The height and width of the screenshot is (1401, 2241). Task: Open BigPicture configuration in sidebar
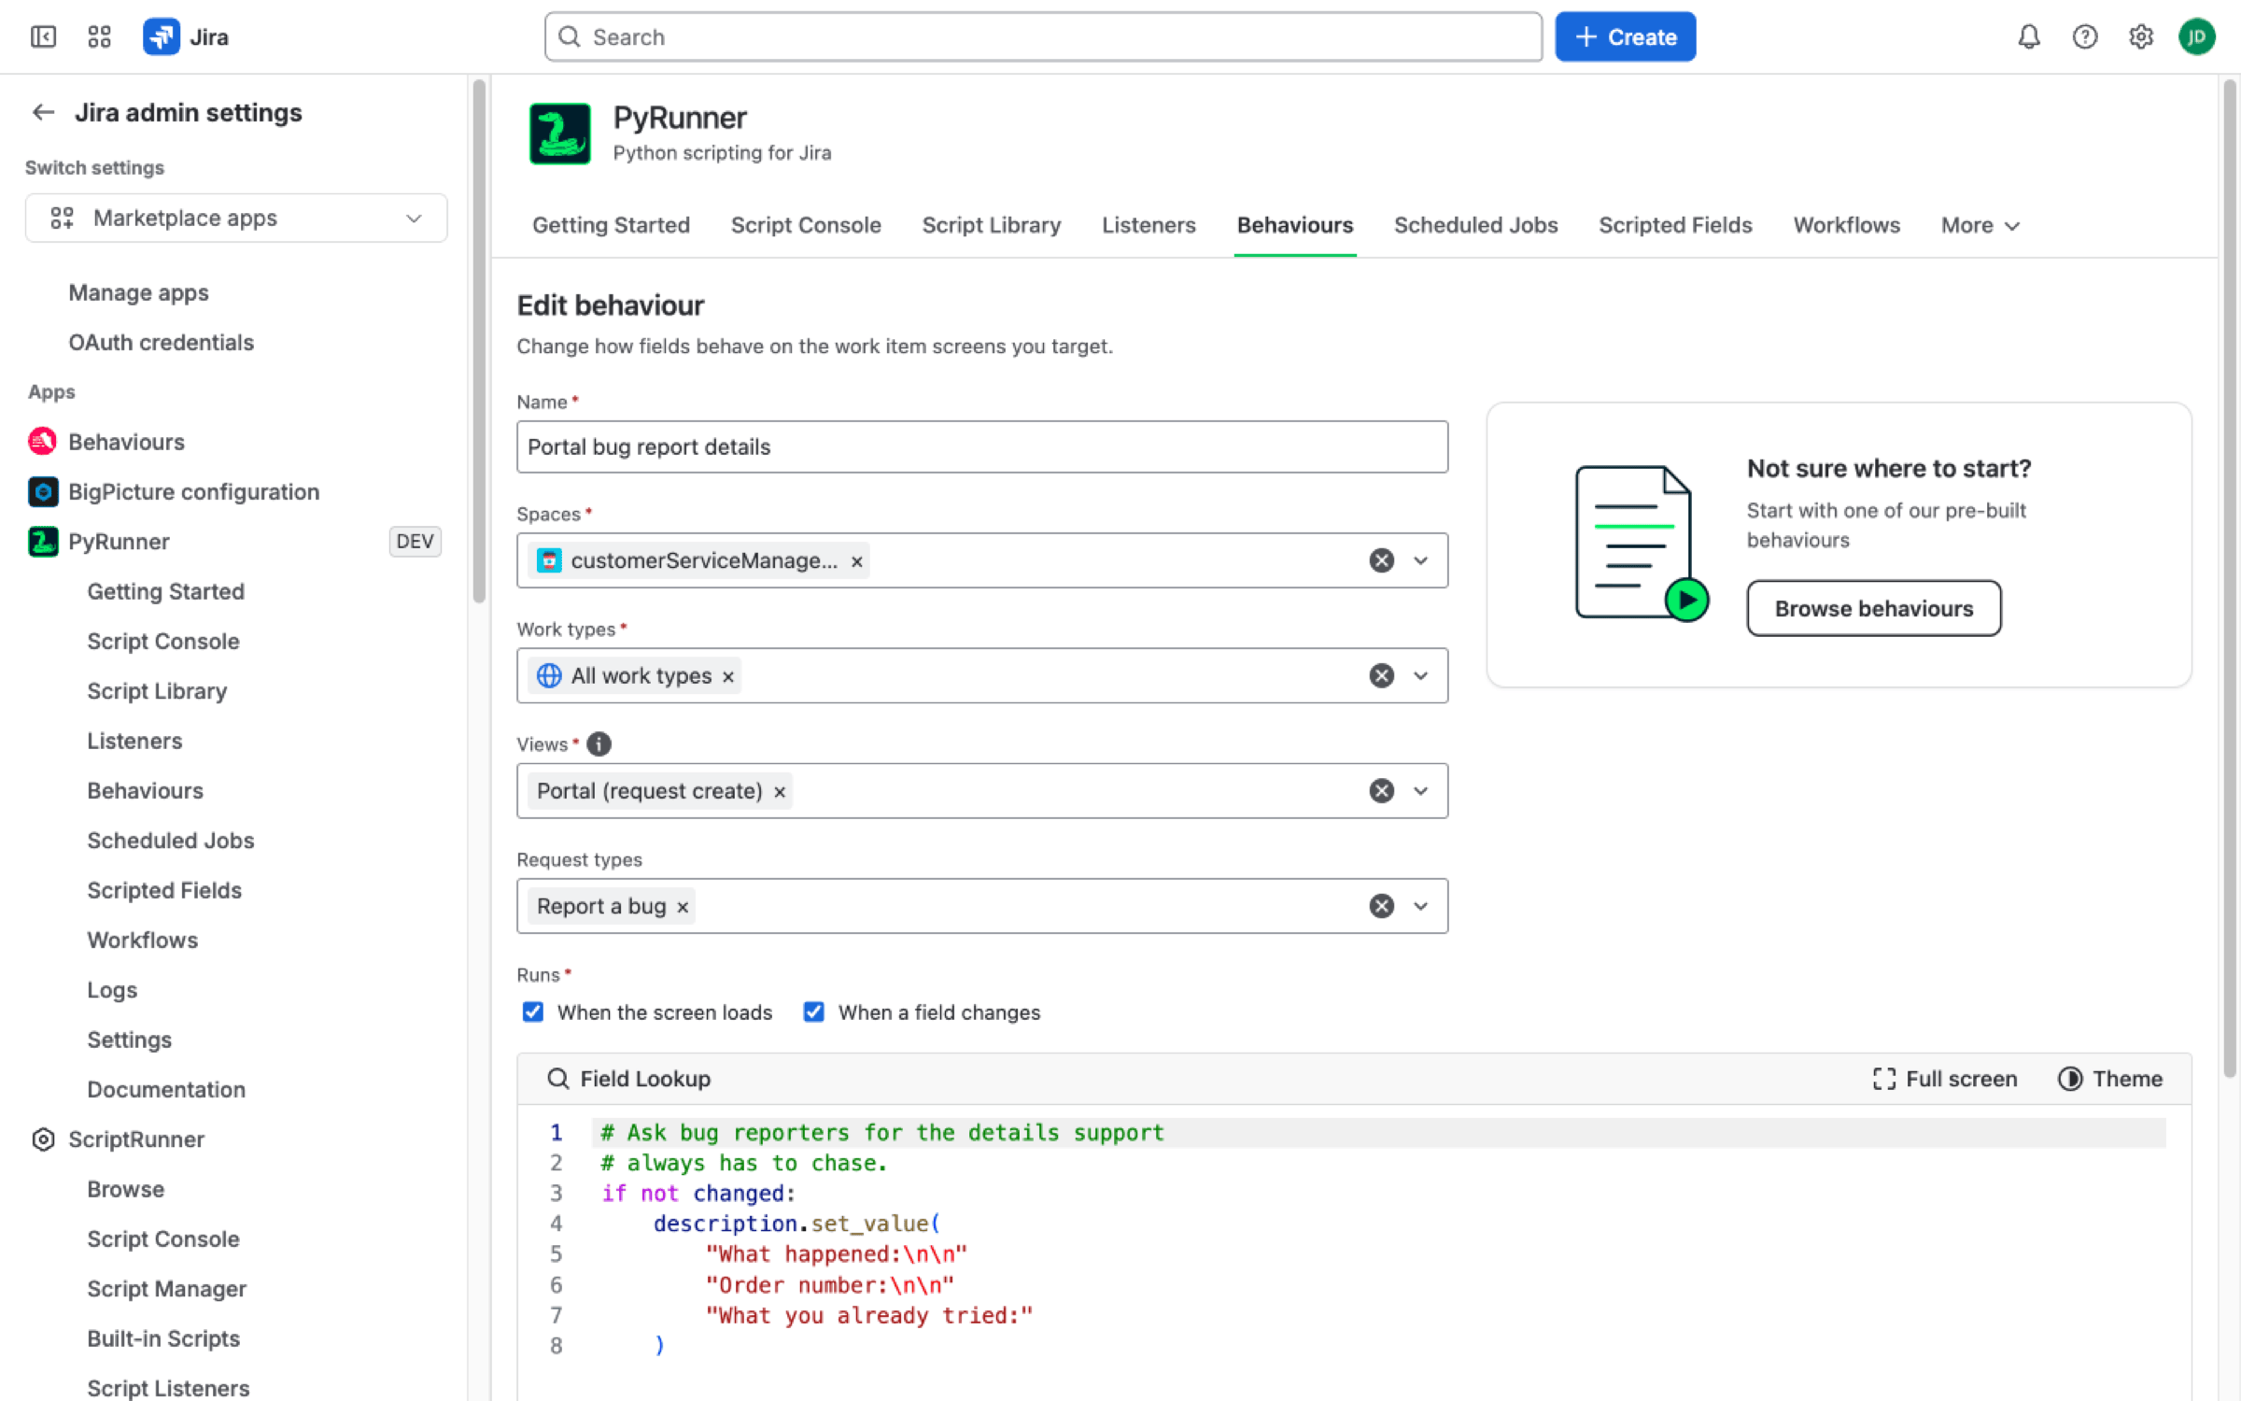(193, 491)
